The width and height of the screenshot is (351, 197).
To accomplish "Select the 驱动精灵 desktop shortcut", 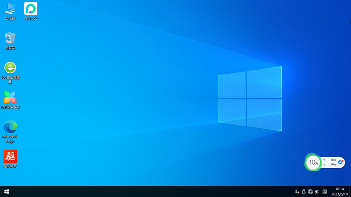I will pos(10,159).
